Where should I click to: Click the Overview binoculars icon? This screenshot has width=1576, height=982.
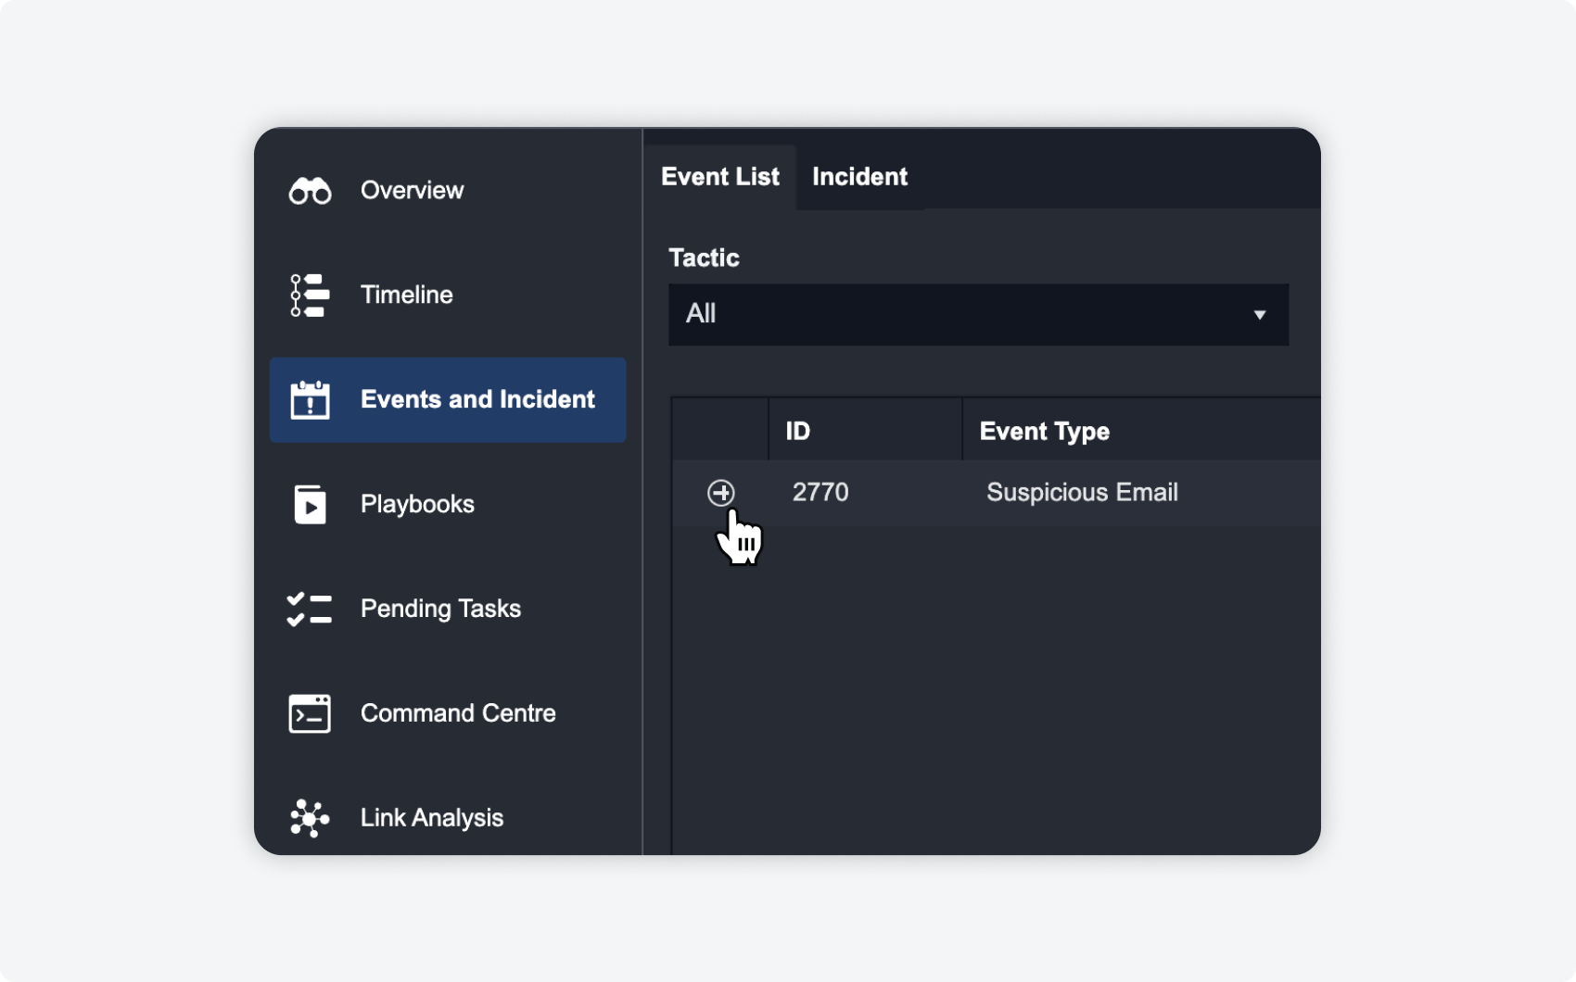[310, 191]
